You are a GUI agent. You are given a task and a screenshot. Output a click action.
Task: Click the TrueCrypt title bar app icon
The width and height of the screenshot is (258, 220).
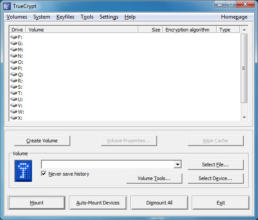click(x=7, y=6)
